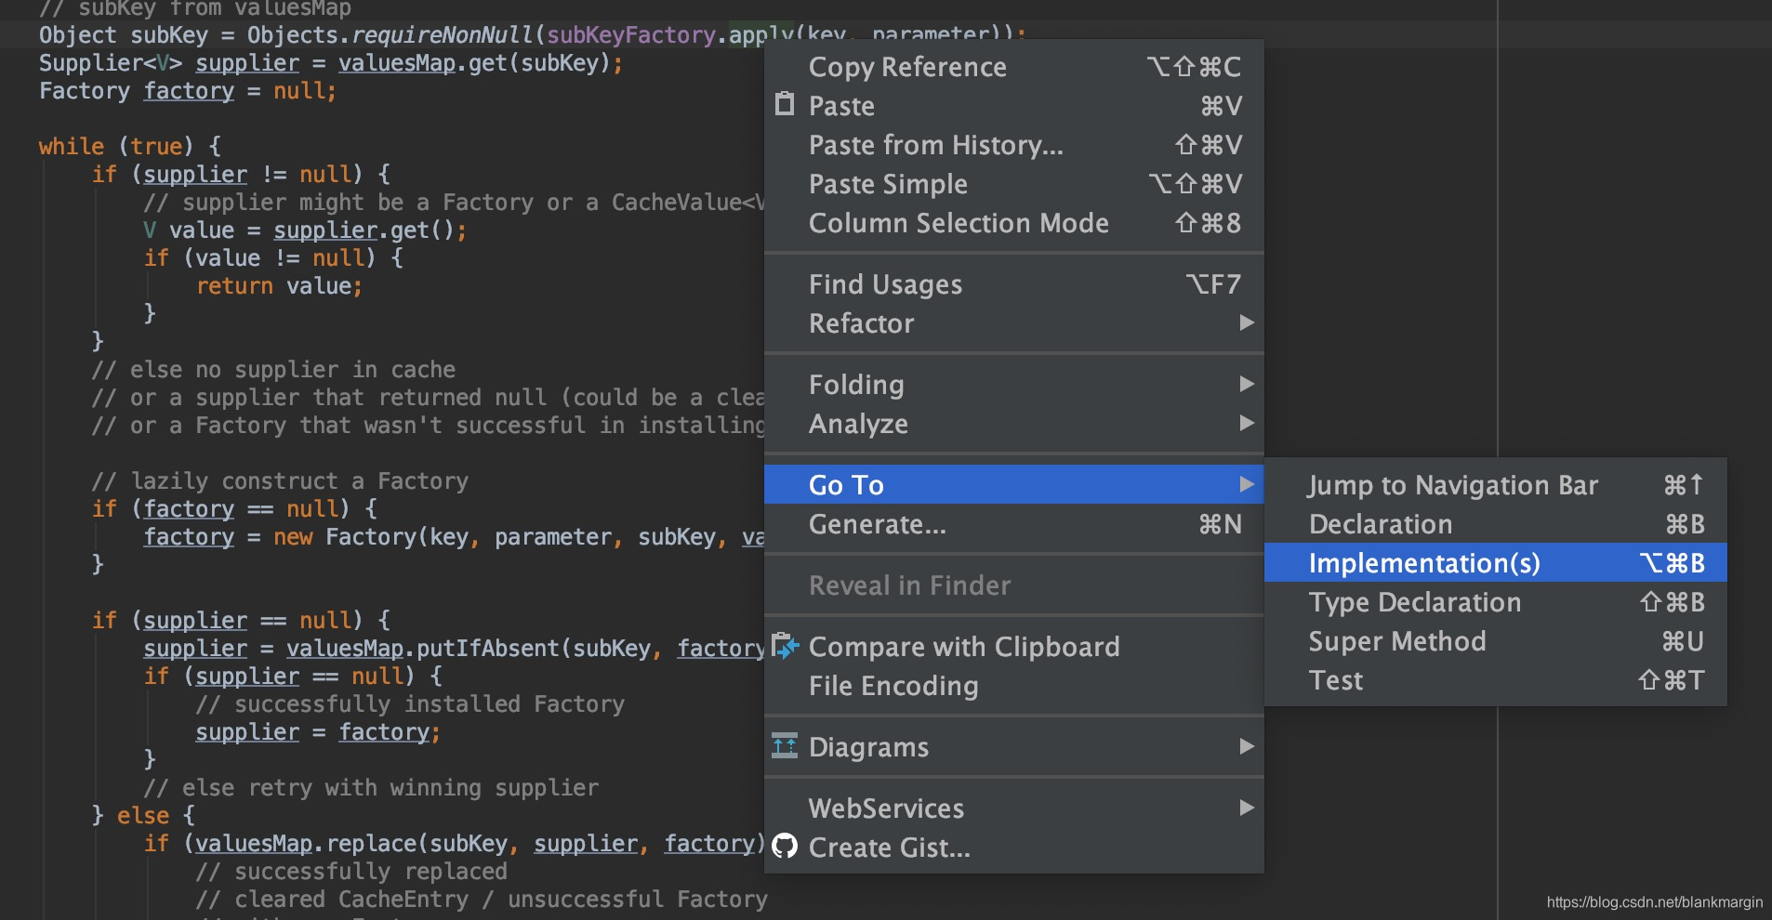Choose Declaration in Go To submenu
Screen dimensions: 1772x920
pos(1495,524)
